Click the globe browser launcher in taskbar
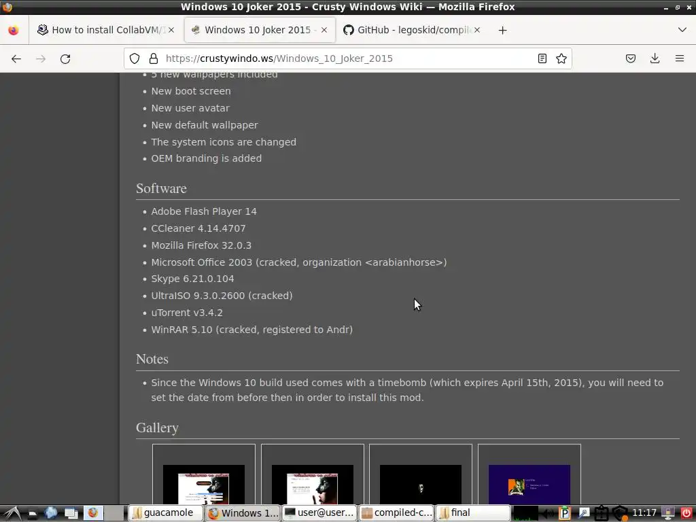 50,513
